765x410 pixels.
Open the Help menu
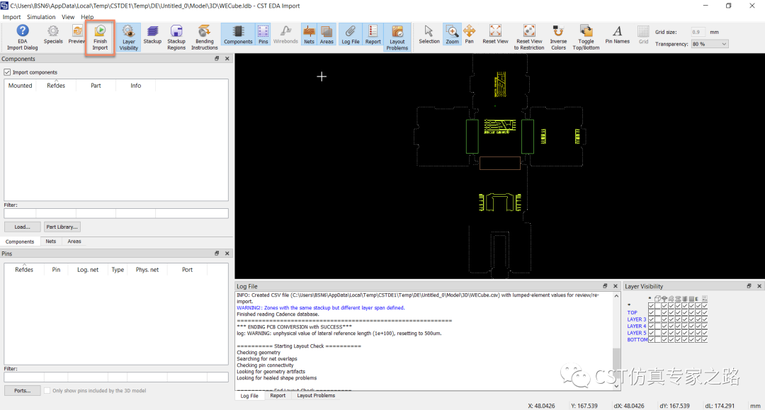coord(87,17)
